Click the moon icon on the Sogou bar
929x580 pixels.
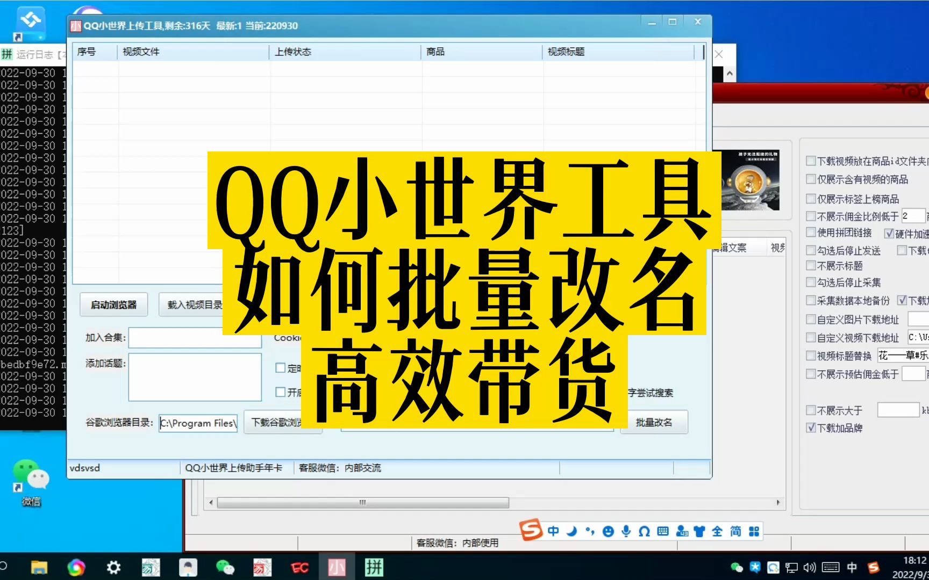pos(571,531)
